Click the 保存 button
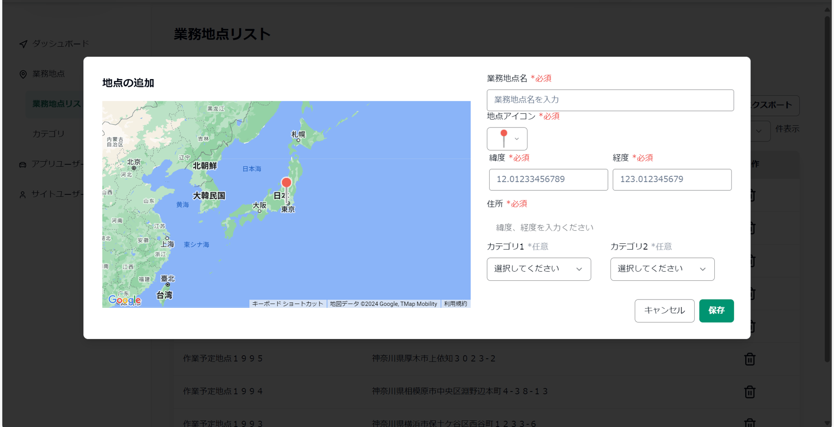The image size is (834, 427). coord(716,311)
